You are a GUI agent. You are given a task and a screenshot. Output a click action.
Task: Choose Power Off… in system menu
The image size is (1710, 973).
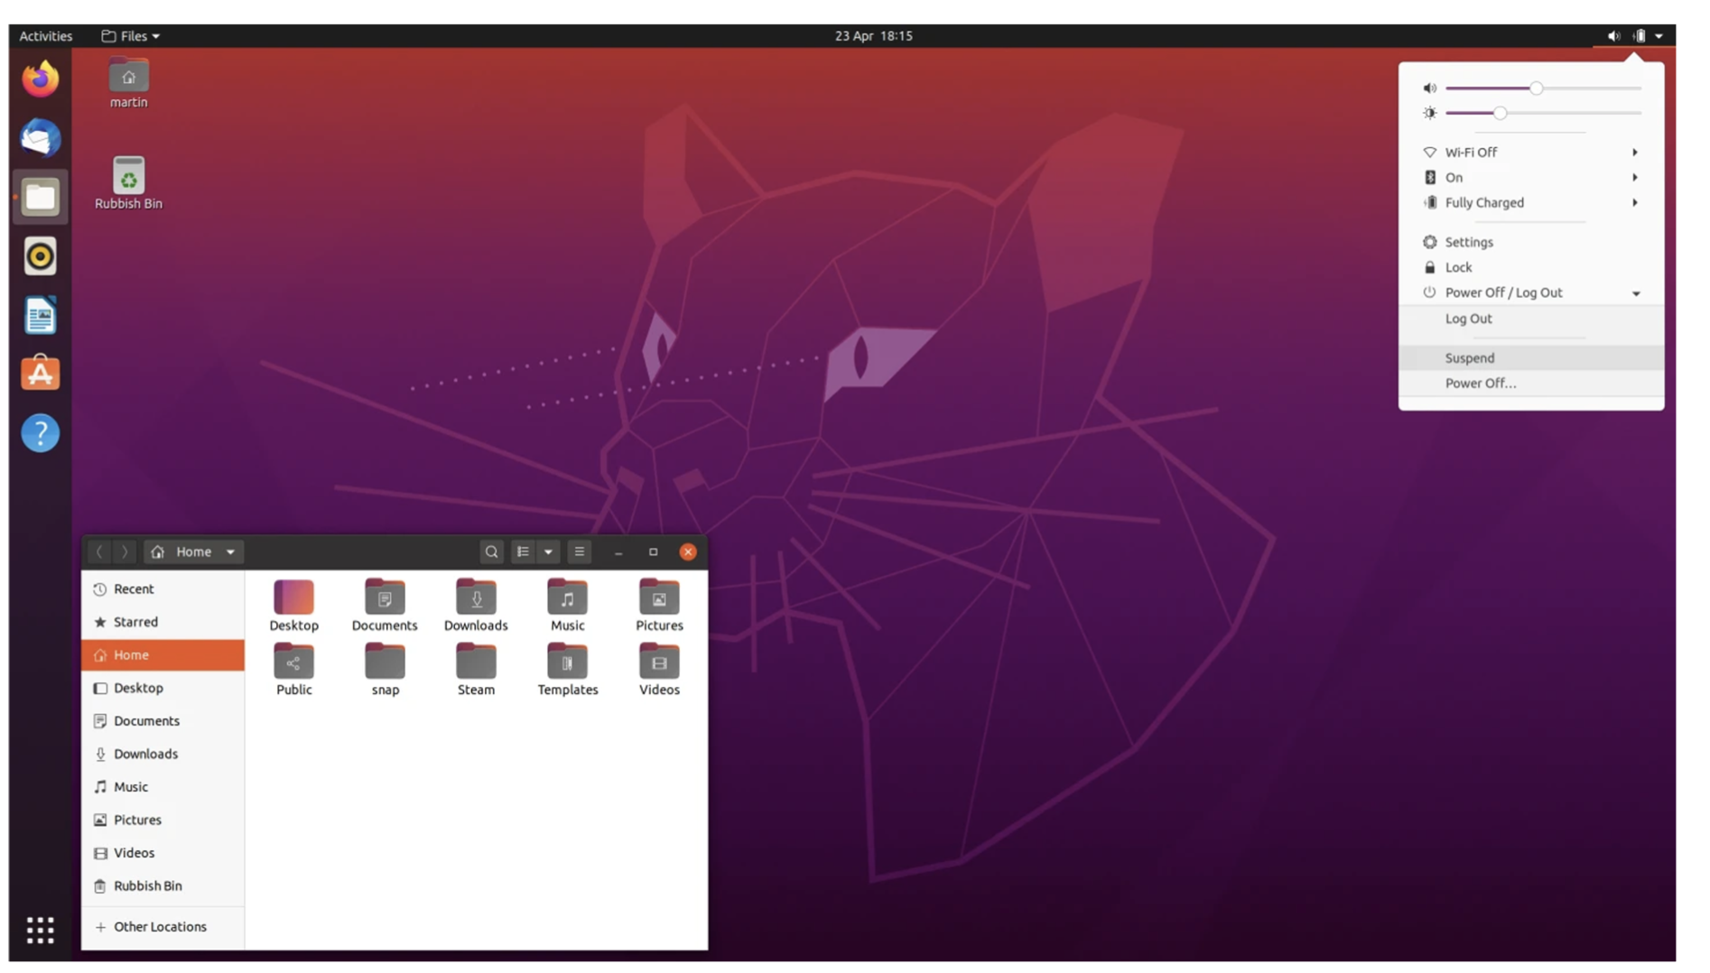1531,384
